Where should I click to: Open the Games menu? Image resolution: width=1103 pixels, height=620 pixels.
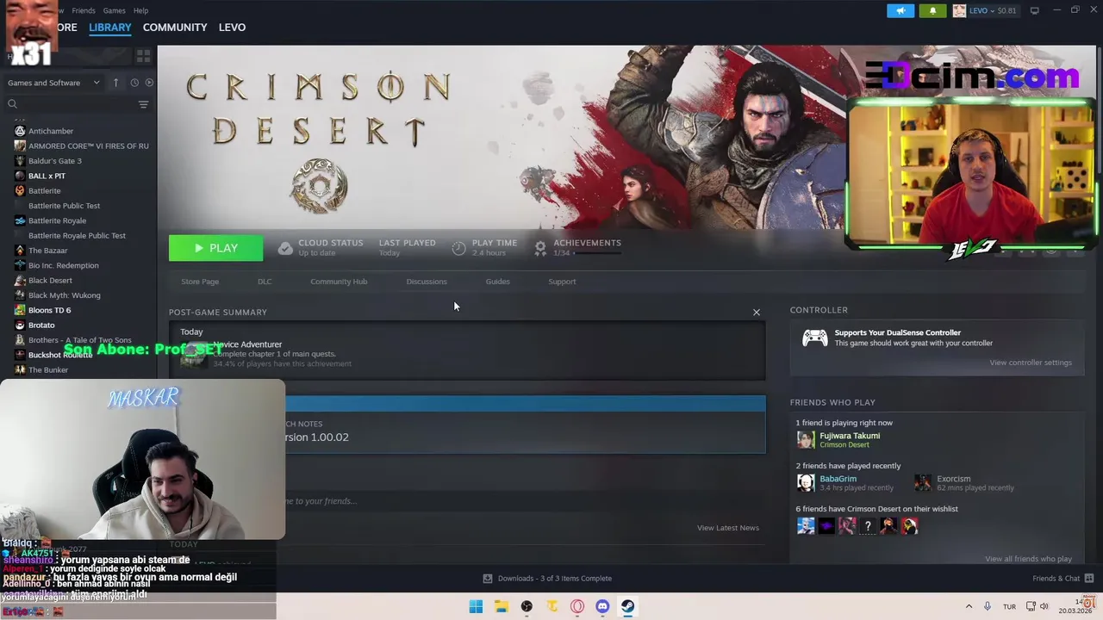coord(114,10)
